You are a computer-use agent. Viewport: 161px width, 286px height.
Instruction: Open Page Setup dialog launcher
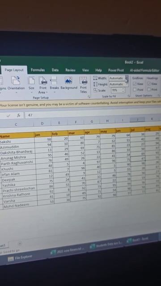pyautogui.click(x=89, y=97)
